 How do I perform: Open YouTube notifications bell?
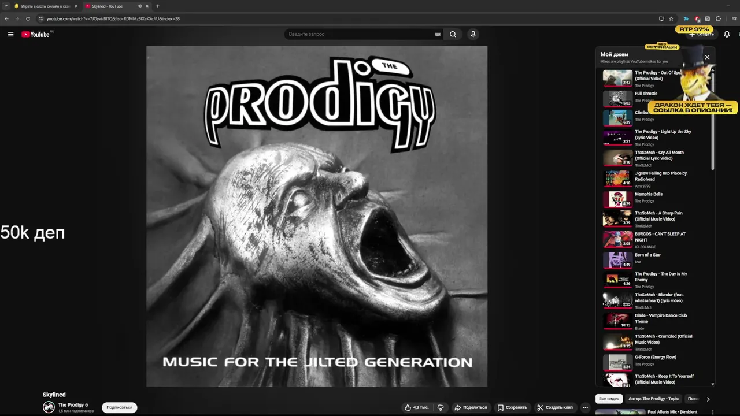pos(727,34)
